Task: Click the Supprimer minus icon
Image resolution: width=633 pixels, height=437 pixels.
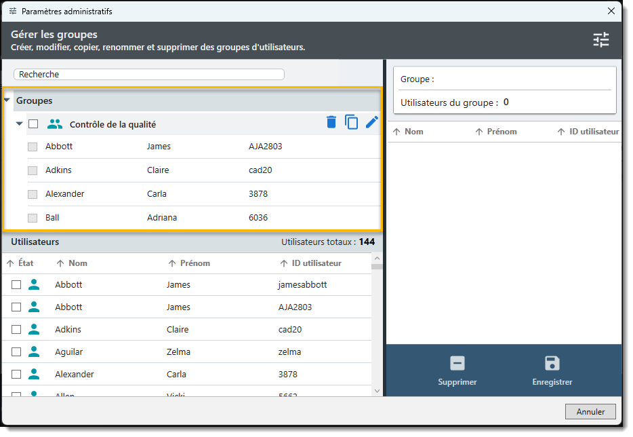Action: [x=457, y=363]
